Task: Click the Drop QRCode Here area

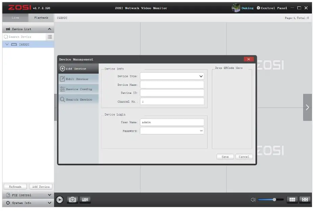Action: [x=232, y=109]
